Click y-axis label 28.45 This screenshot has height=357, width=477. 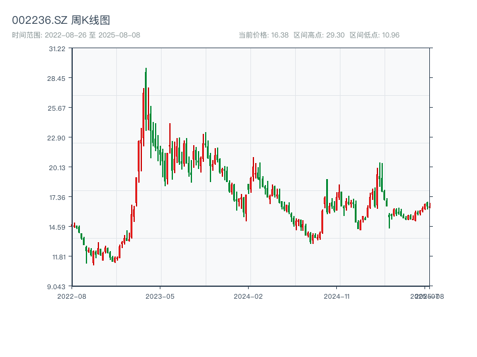[56, 79]
